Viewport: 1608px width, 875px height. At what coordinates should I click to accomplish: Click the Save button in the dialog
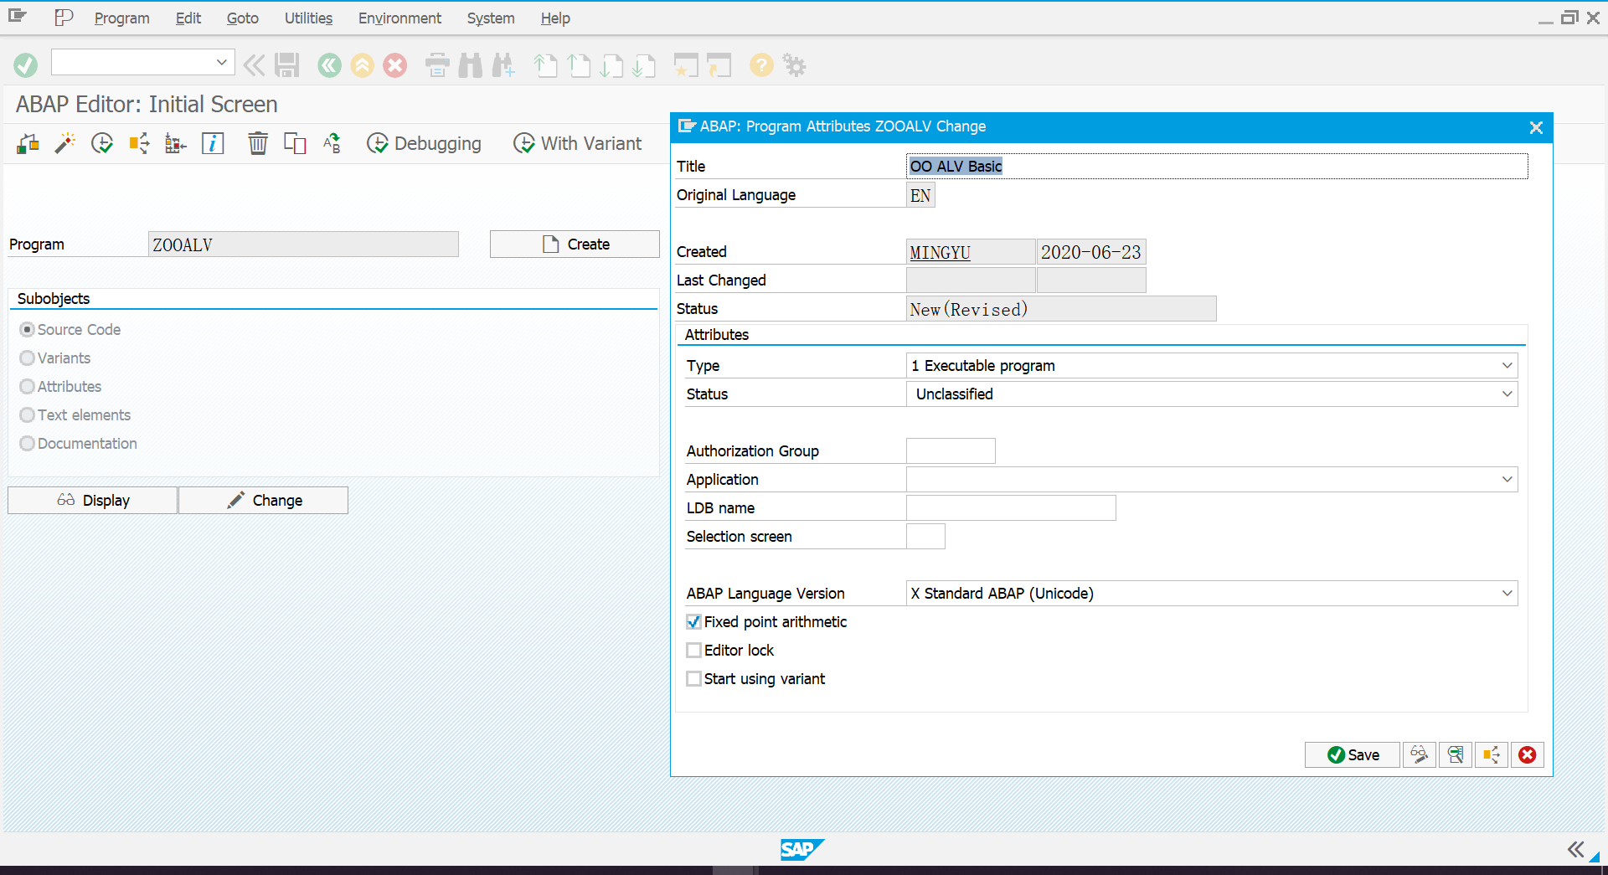pyautogui.click(x=1352, y=754)
